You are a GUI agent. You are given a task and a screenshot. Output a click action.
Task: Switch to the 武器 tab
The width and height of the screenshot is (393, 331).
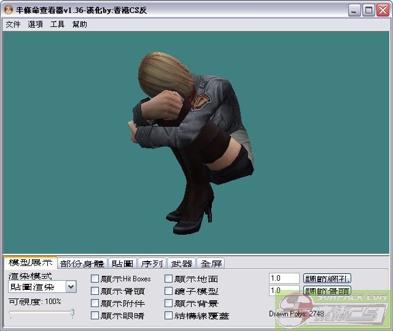click(182, 264)
